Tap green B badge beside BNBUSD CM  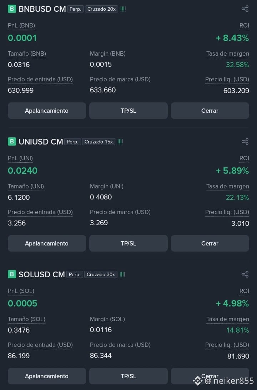[12, 9]
